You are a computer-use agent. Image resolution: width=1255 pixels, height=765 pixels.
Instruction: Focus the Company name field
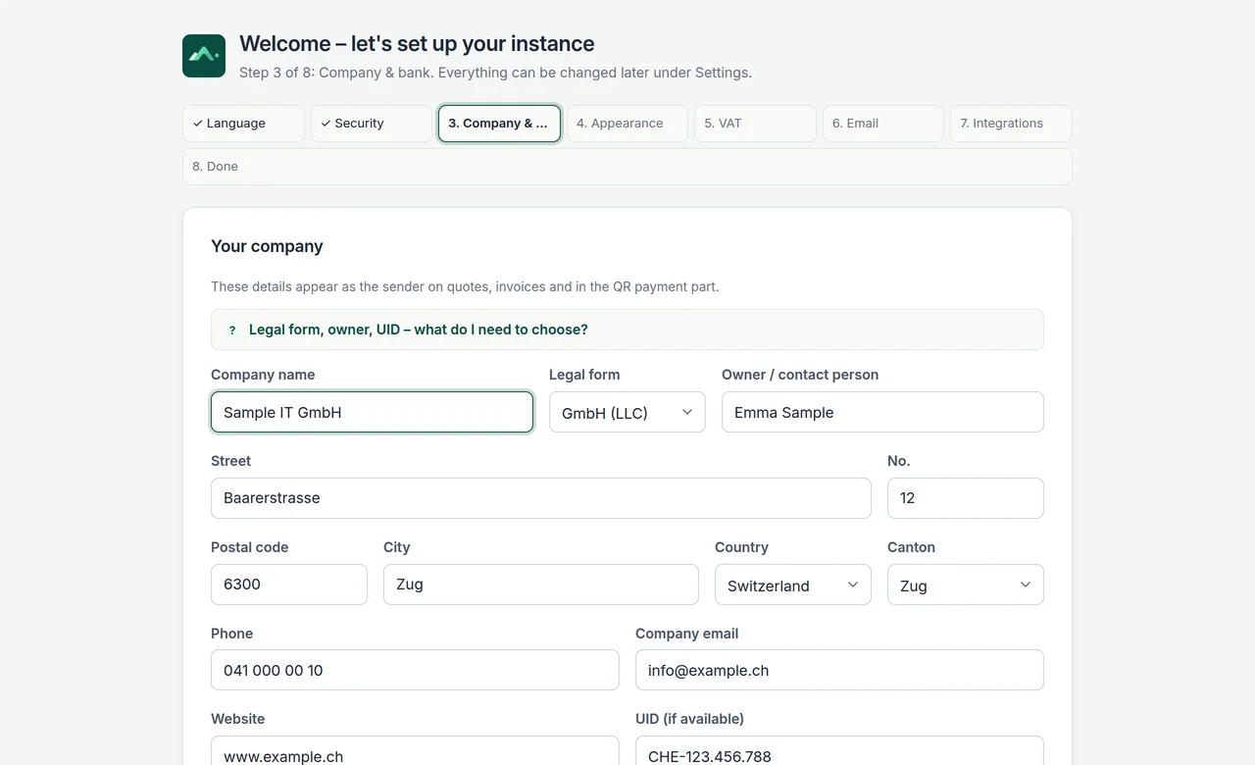click(x=373, y=413)
